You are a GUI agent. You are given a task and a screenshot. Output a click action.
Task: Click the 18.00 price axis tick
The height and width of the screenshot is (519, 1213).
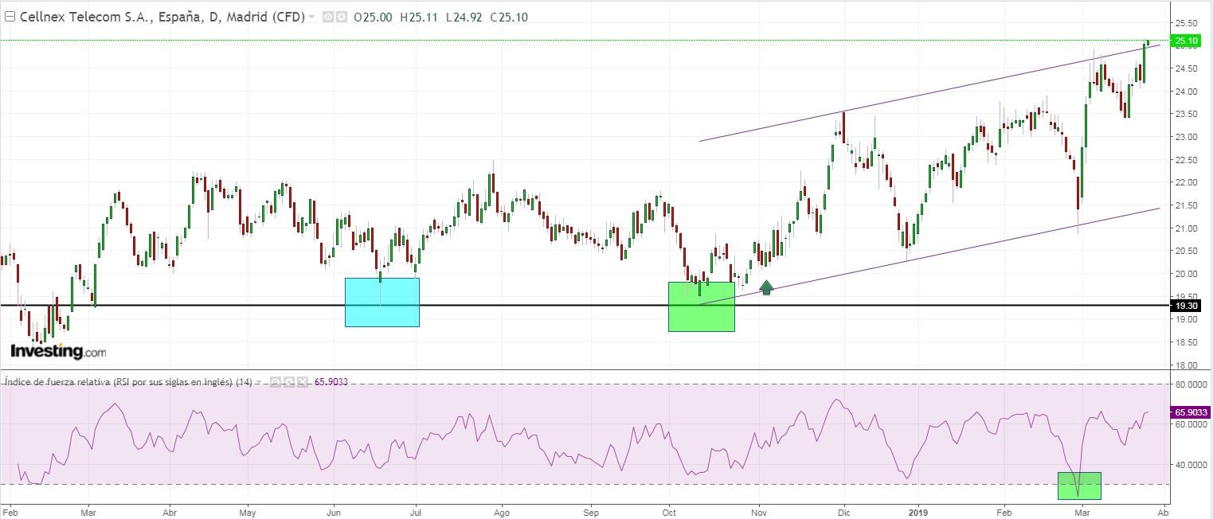(1187, 365)
